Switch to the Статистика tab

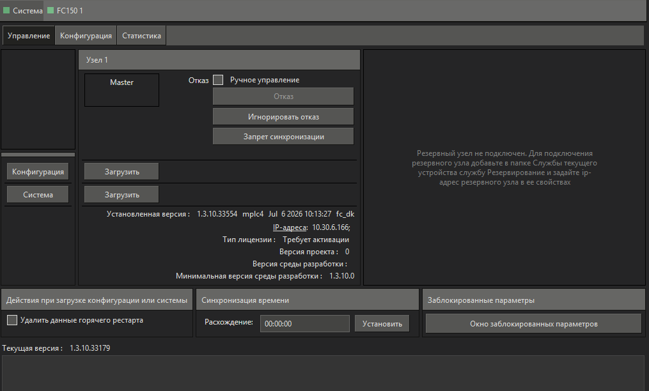coord(141,36)
